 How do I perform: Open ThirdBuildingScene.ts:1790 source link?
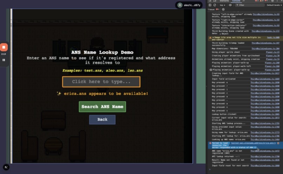pos(265,156)
